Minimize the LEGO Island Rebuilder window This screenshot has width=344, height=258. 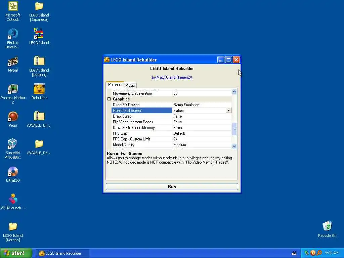tap(221, 60)
